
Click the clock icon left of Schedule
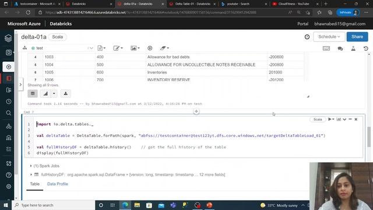(x=307, y=37)
